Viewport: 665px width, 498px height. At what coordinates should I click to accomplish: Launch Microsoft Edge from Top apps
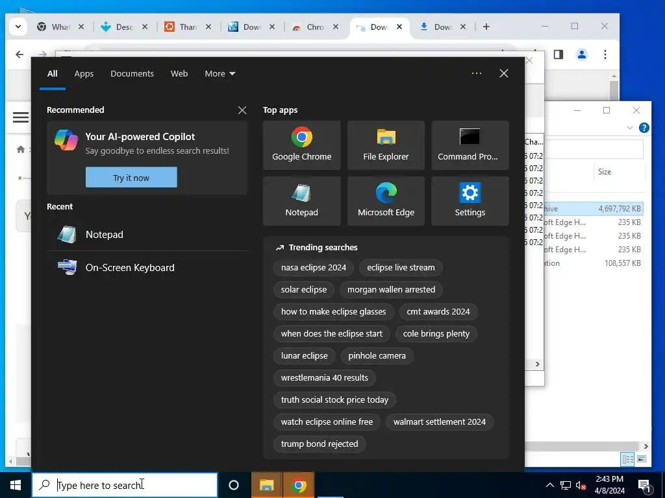(386, 201)
